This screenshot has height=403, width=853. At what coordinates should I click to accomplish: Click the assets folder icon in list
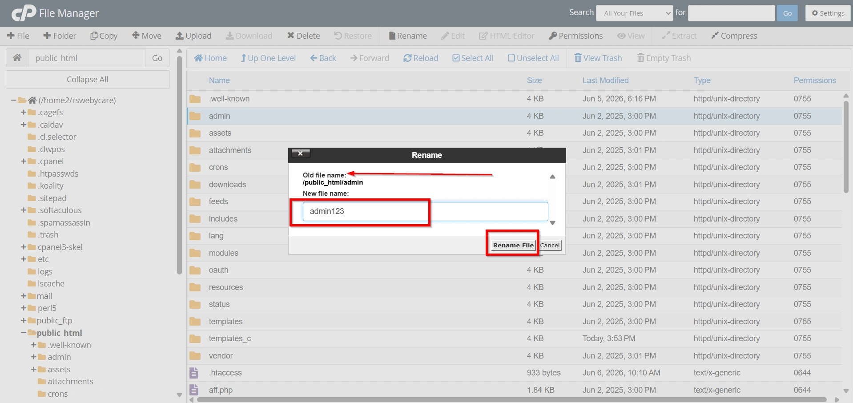point(195,133)
